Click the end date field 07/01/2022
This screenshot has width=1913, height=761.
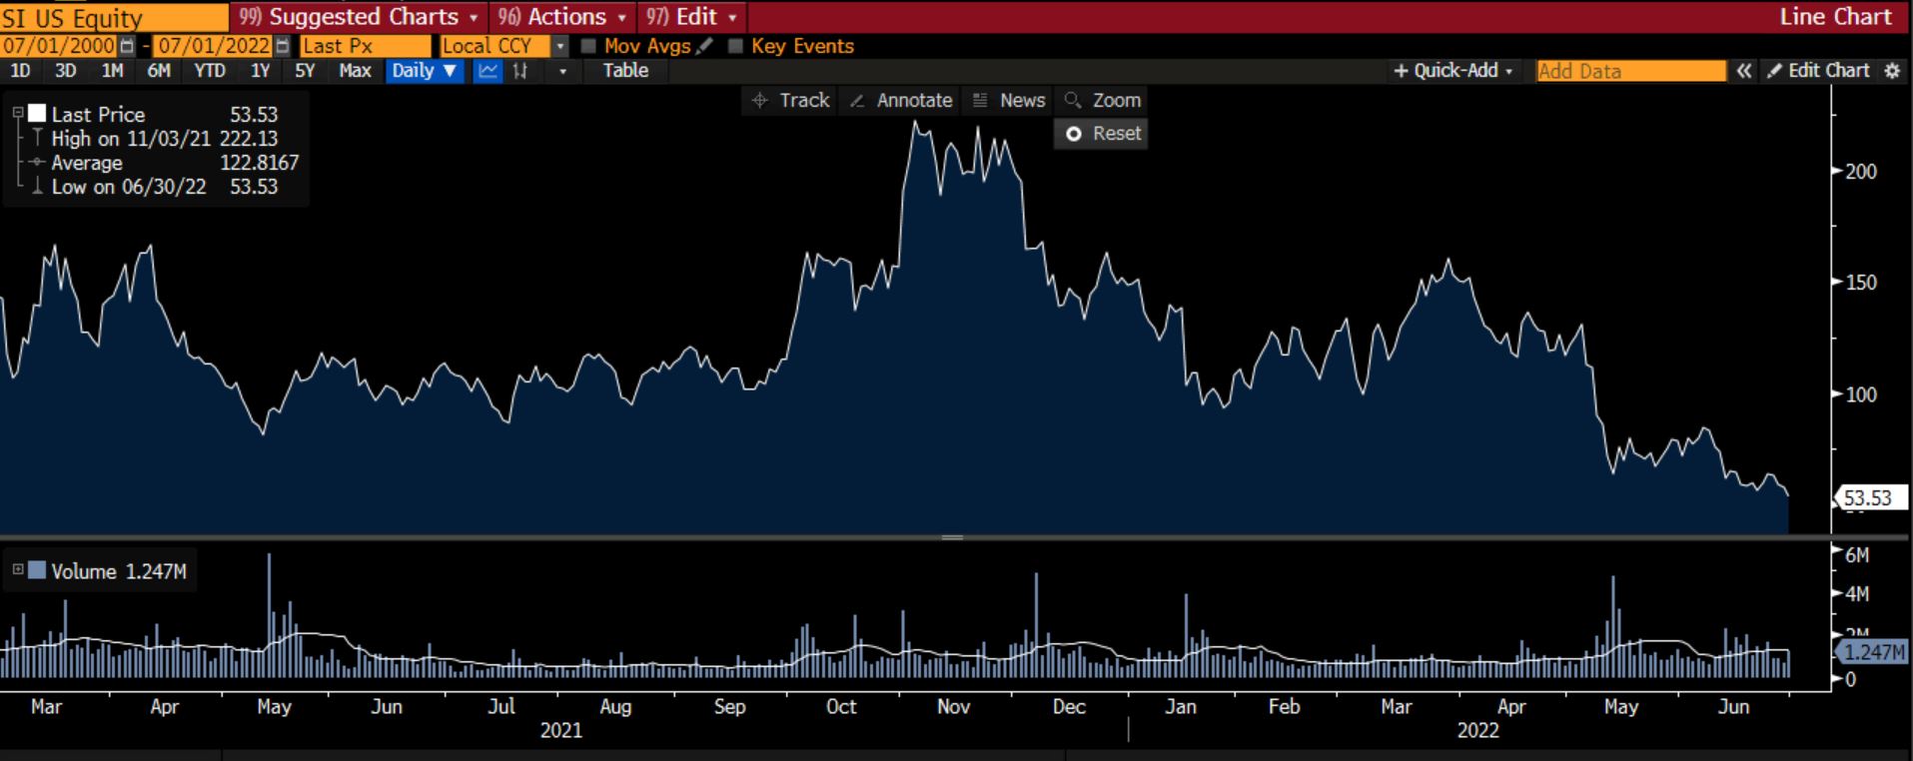214,46
